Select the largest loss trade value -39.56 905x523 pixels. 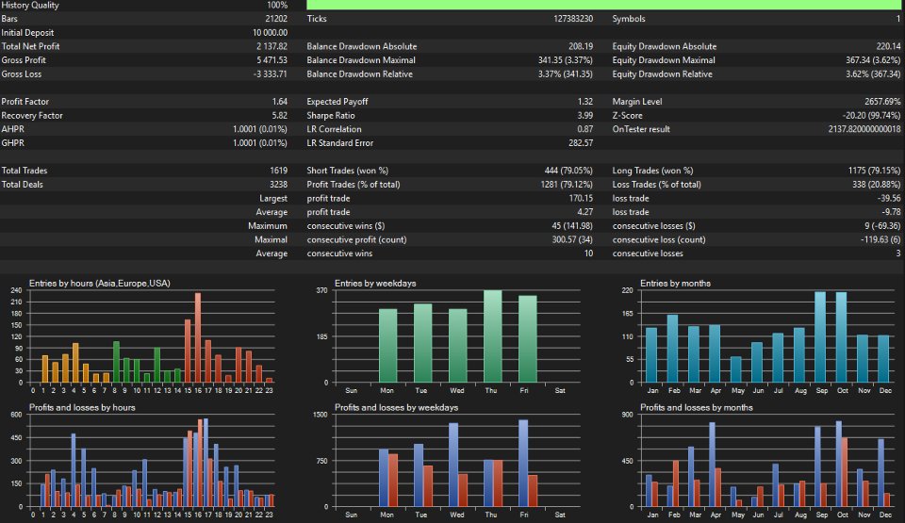pos(889,199)
